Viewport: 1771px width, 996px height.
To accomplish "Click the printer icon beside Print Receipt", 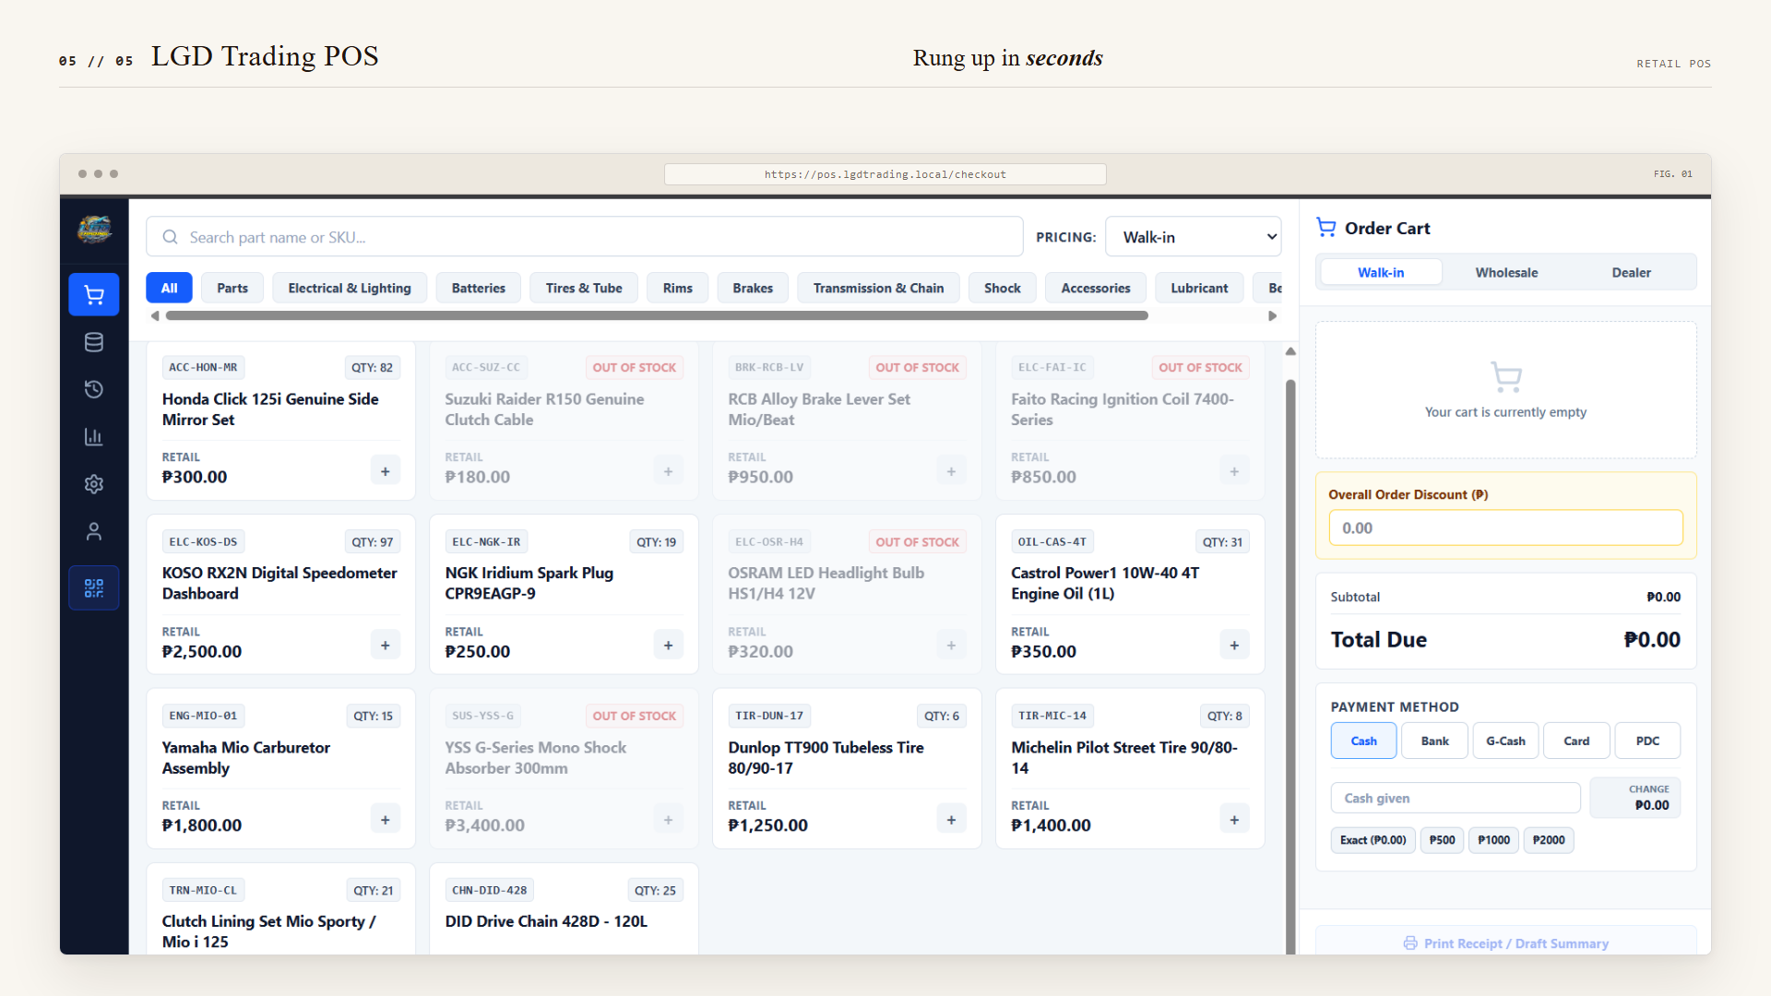I will [x=1410, y=943].
